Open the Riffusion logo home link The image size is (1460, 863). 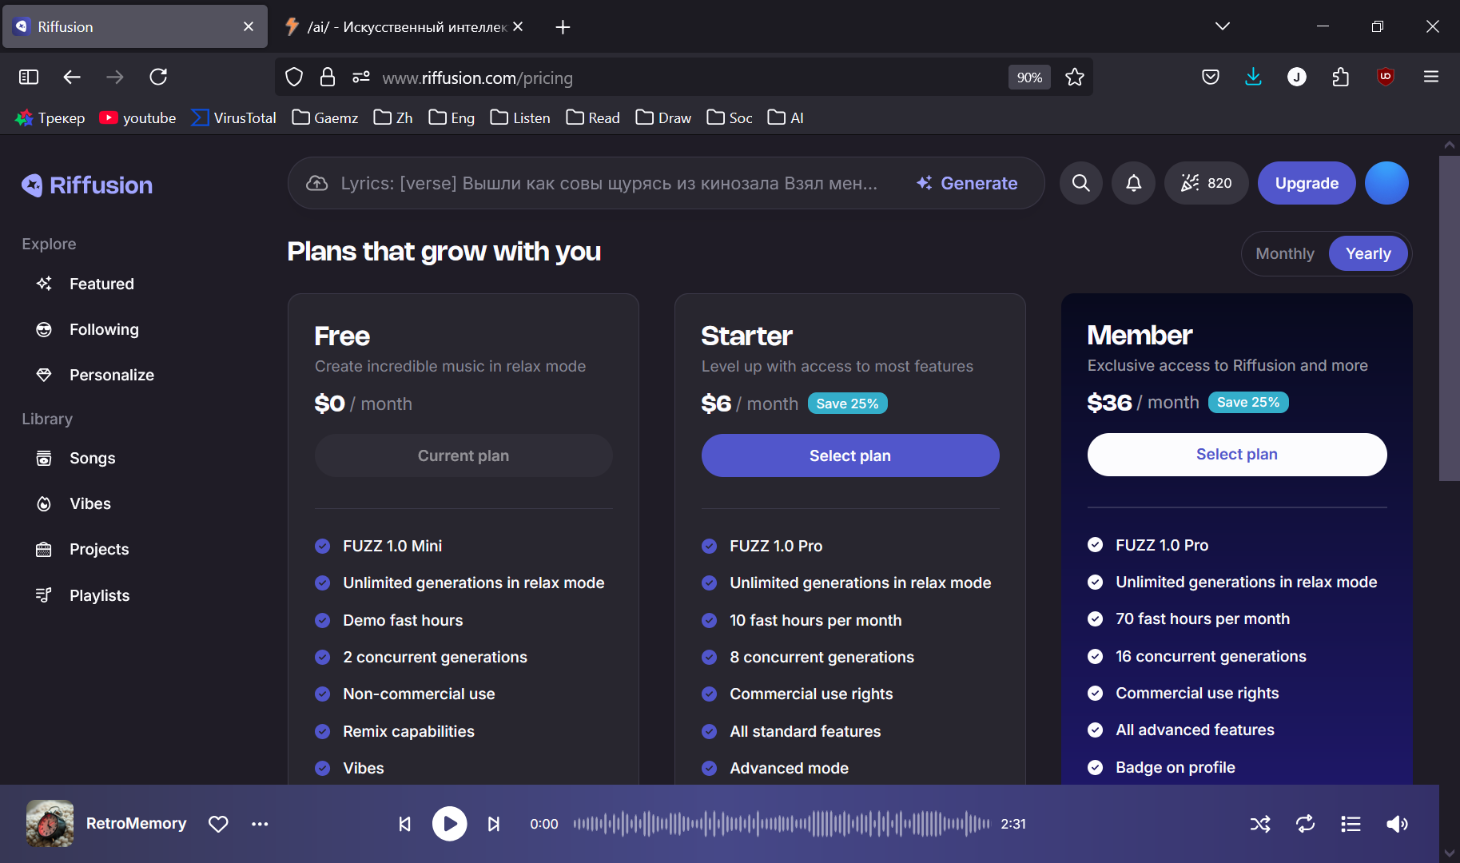click(x=87, y=185)
